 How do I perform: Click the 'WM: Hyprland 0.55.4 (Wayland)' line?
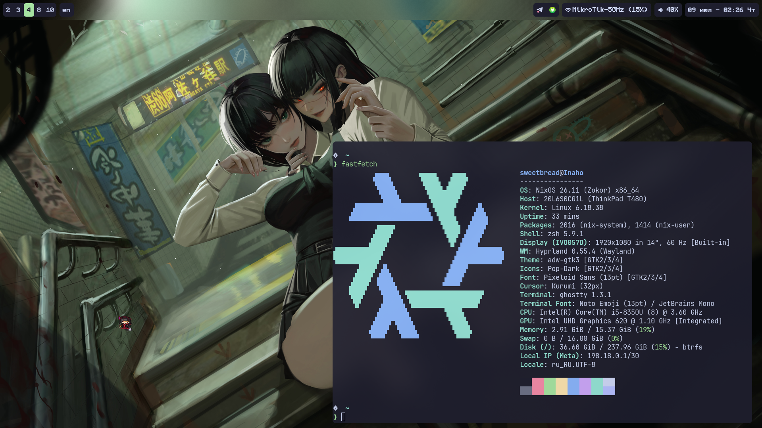click(x=577, y=251)
